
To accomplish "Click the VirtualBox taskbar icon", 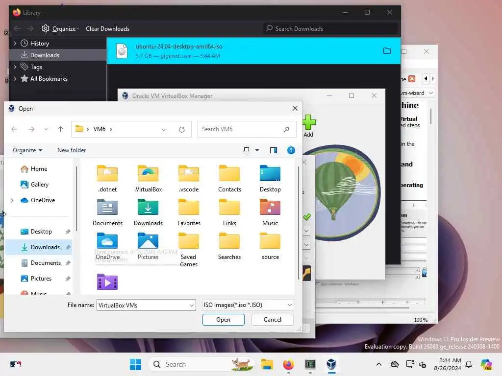I will pos(331,364).
